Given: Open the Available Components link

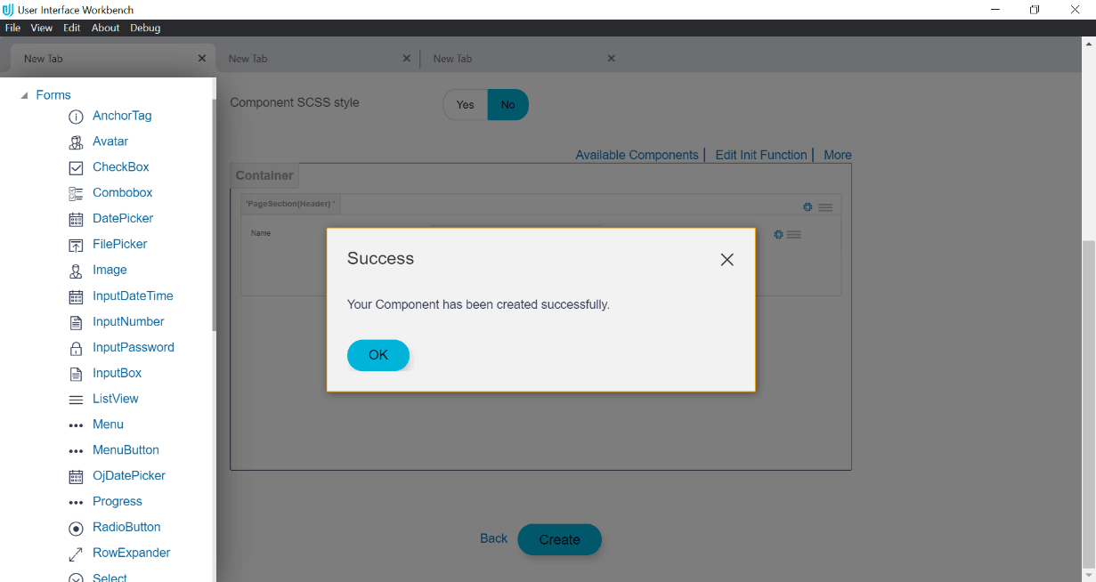Looking at the screenshot, I should (637, 155).
